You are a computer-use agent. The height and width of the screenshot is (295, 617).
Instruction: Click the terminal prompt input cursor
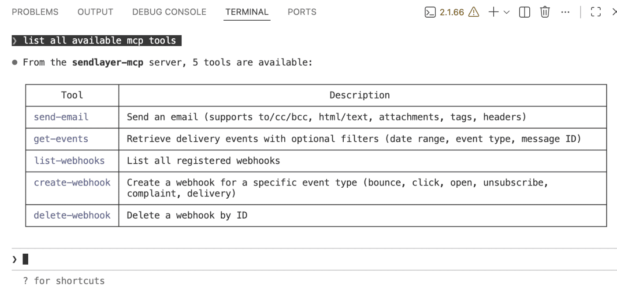click(25, 259)
